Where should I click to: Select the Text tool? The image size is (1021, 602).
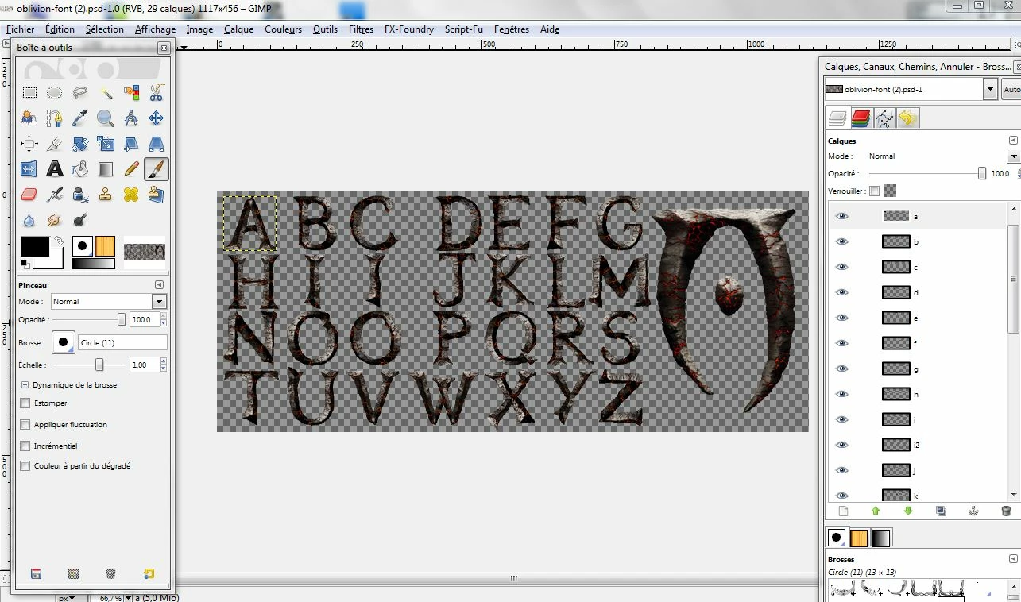54,169
